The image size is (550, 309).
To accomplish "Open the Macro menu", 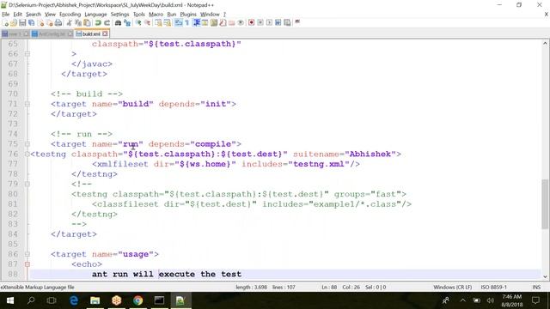I will point(156,15).
